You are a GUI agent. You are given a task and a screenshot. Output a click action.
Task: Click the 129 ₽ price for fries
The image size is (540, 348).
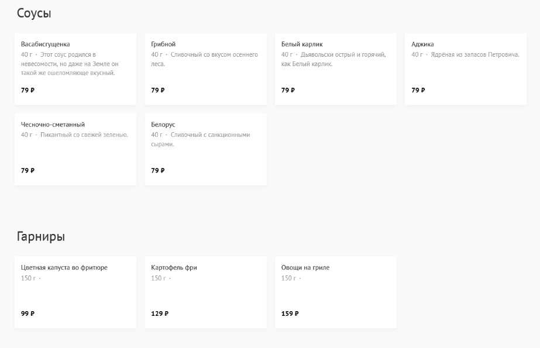pyautogui.click(x=160, y=313)
